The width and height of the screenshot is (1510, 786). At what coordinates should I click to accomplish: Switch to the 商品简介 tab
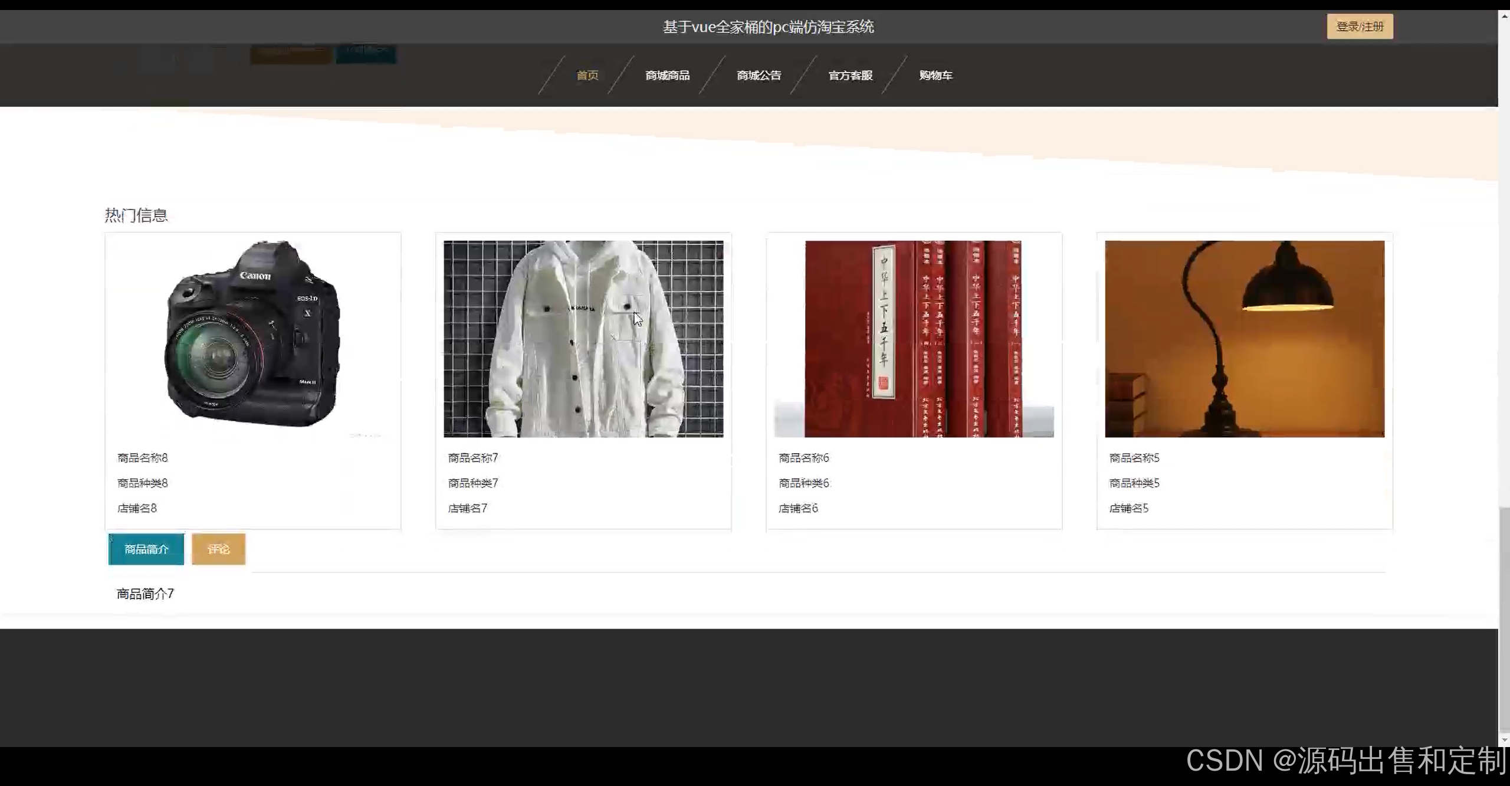(x=146, y=549)
